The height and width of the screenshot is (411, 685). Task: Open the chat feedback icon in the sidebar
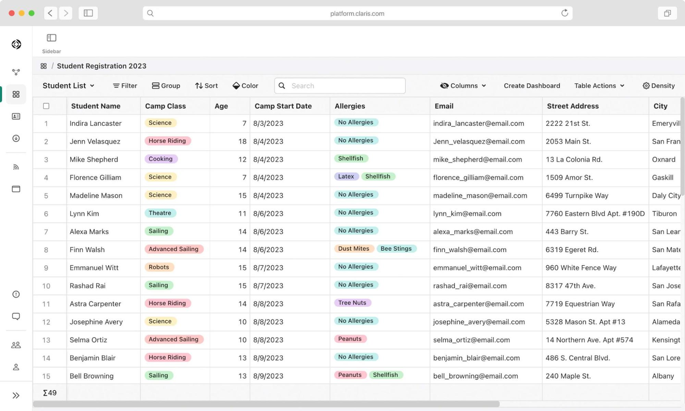click(x=16, y=316)
